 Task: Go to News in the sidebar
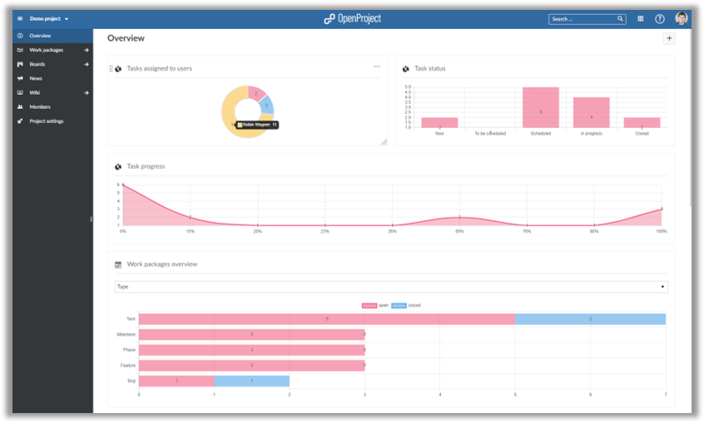[x=36, y=78]
